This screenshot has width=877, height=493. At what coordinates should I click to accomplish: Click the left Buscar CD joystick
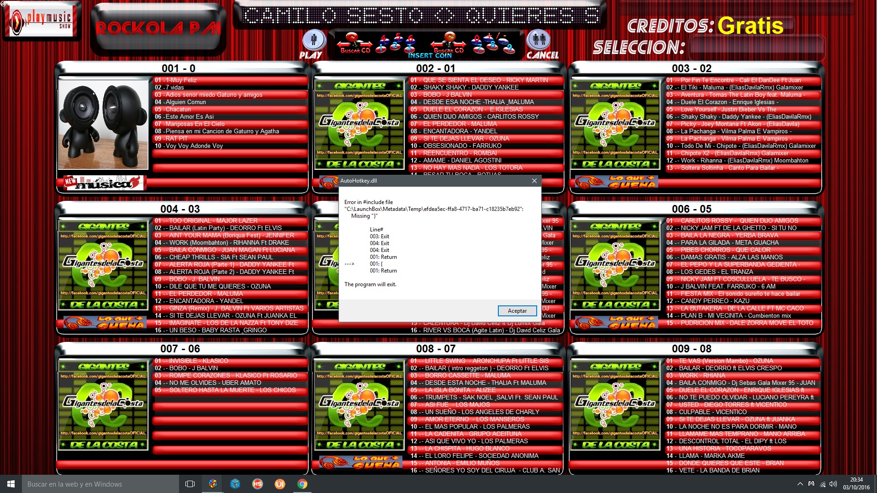(x=354, y=42)
